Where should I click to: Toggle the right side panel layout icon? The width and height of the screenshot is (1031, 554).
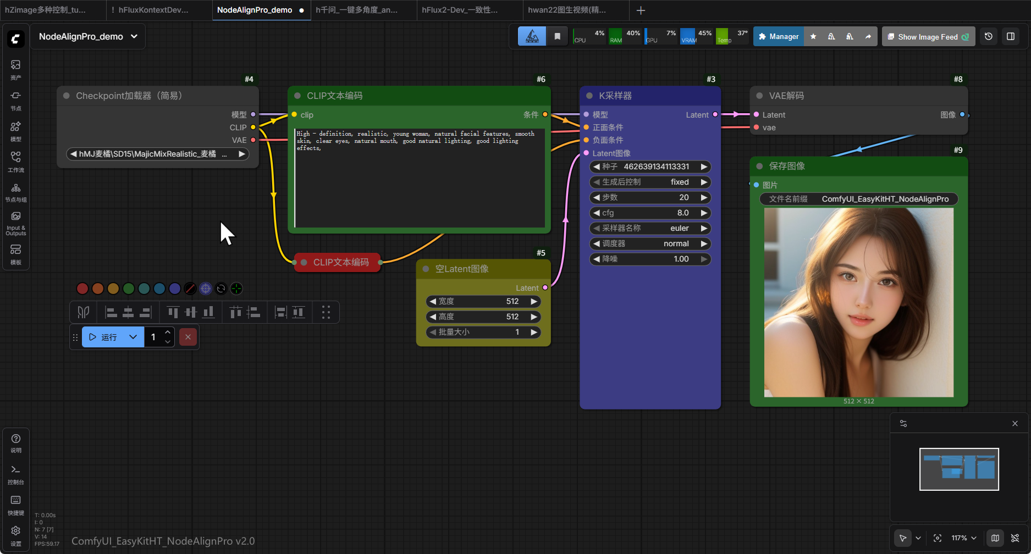(1011, 36)
